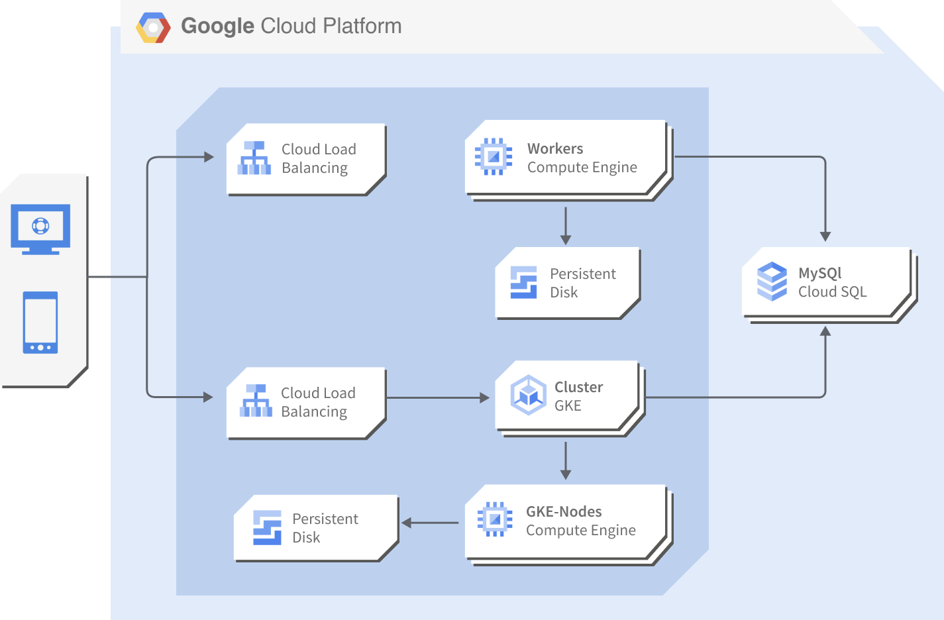Select the "Cluster" label
Viewport: 944px width, 620px height.
579,387
